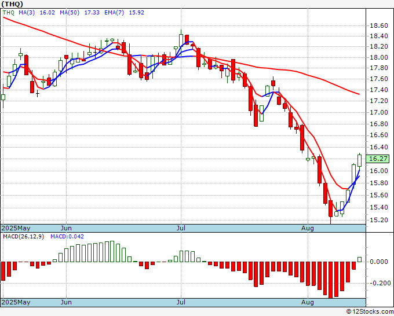Click the Jul label on MACD axis
This screenshot has height=316, width=394.
point(181,302)
